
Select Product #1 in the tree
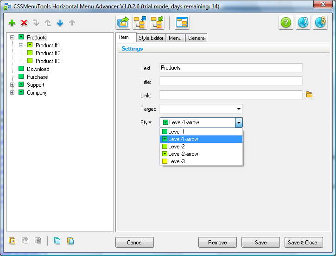[x=48, y=45]
